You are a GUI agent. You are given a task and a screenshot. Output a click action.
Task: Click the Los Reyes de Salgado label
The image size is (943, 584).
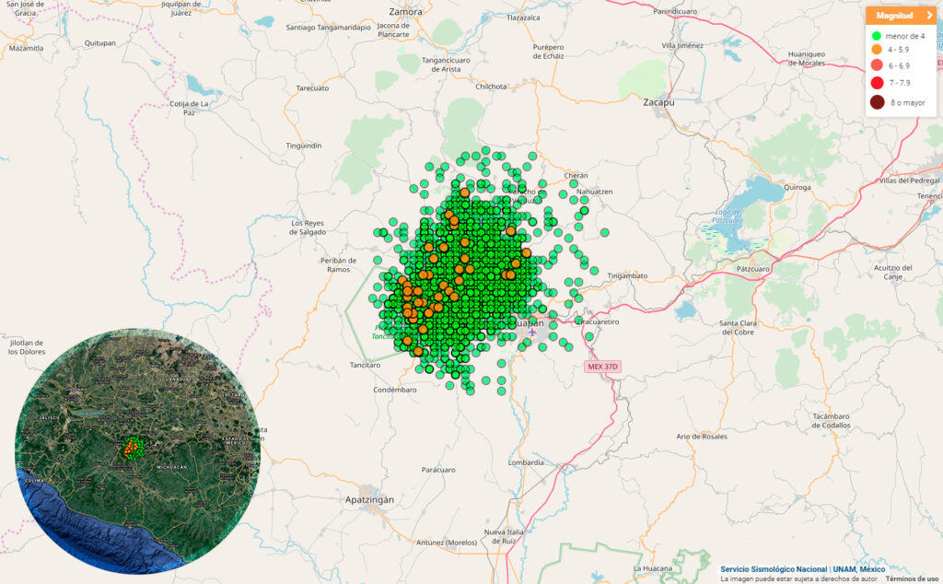tap(309, 228)
